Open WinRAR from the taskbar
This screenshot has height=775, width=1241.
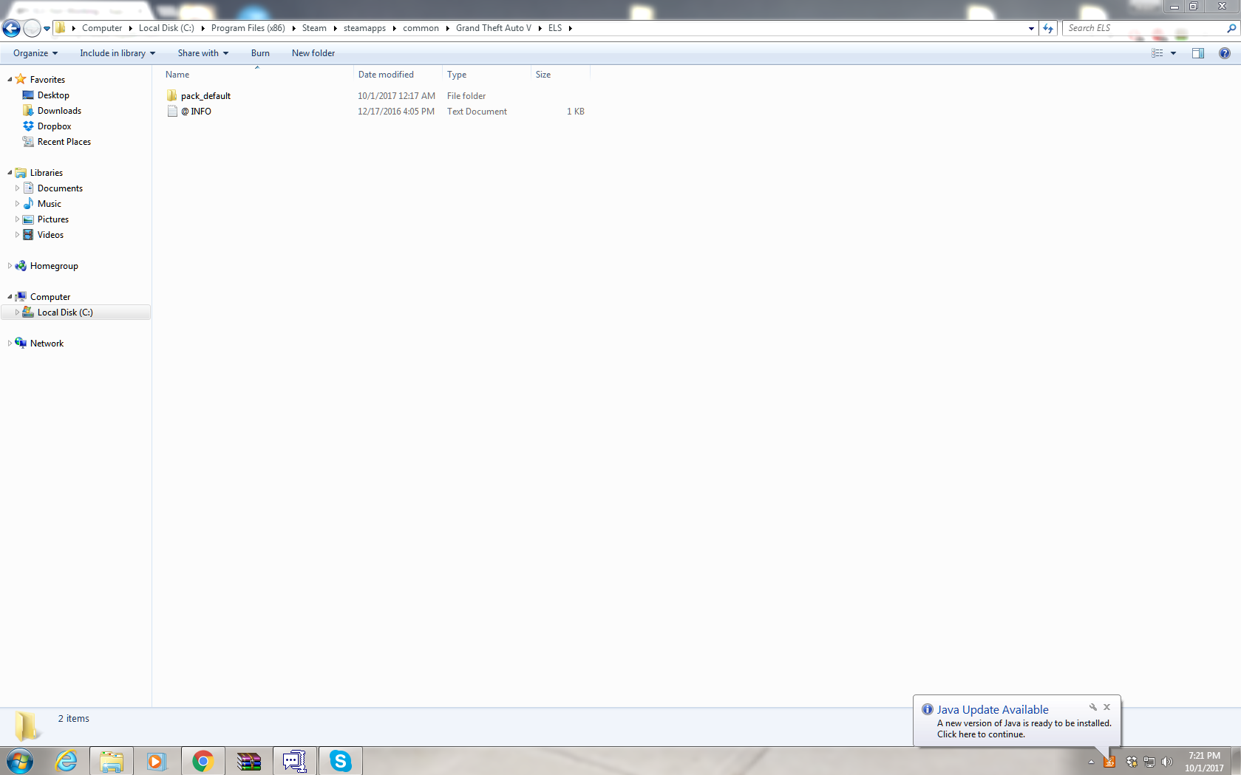click(x=249, y=761)
